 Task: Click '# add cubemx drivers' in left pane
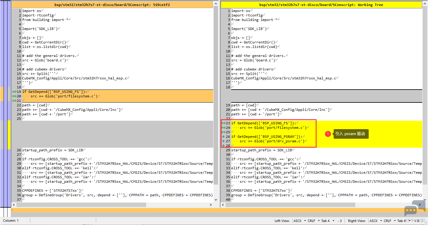click(x=43, y=69)
